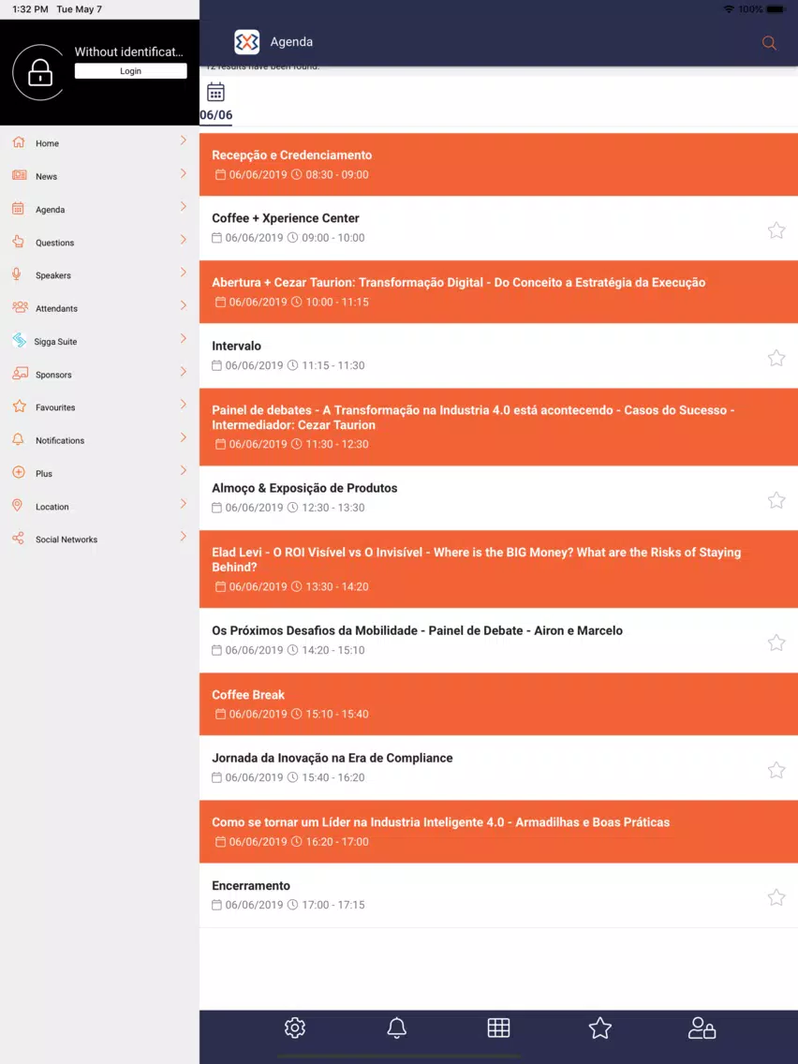
Task: Open Plus chevron arrow
Action: pyautogui.click(x=184, y=470)
